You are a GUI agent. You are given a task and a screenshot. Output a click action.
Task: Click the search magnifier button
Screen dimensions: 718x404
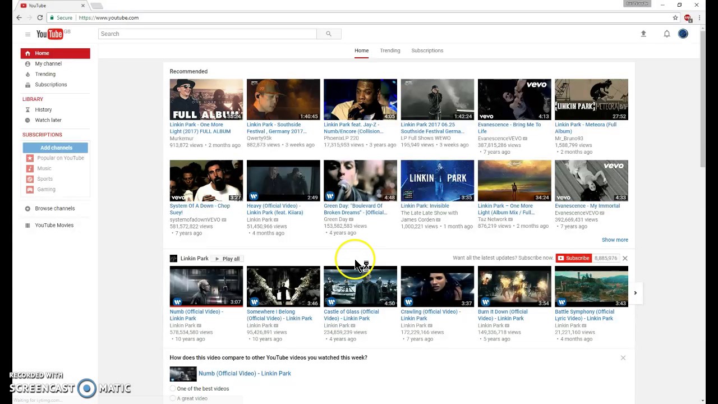click(329, 34)
